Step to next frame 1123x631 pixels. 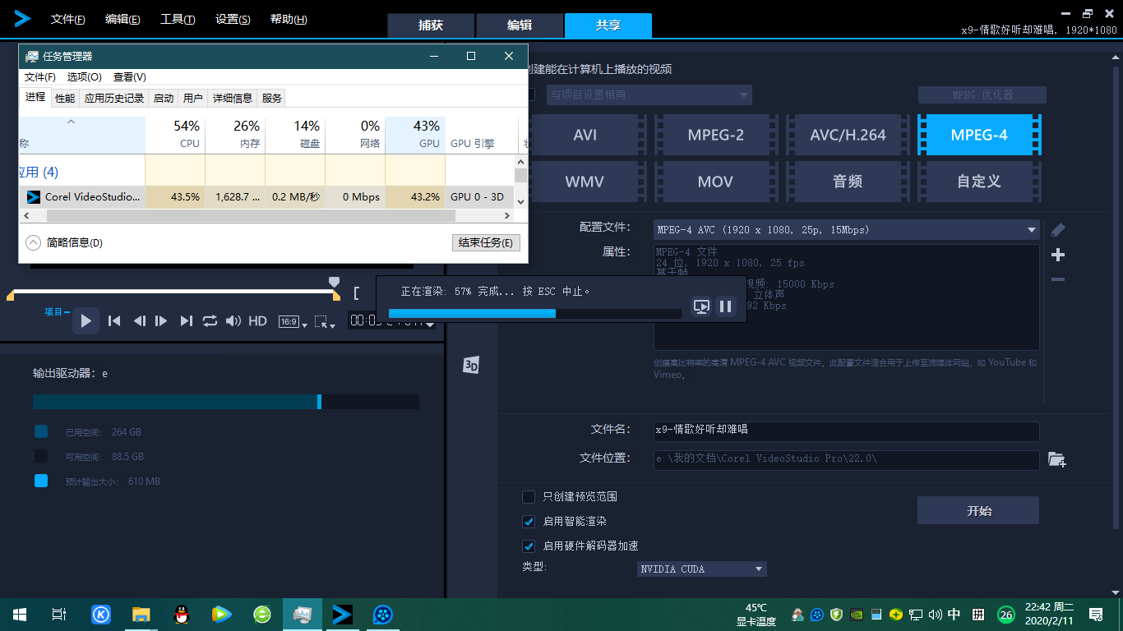click(161, 321)
